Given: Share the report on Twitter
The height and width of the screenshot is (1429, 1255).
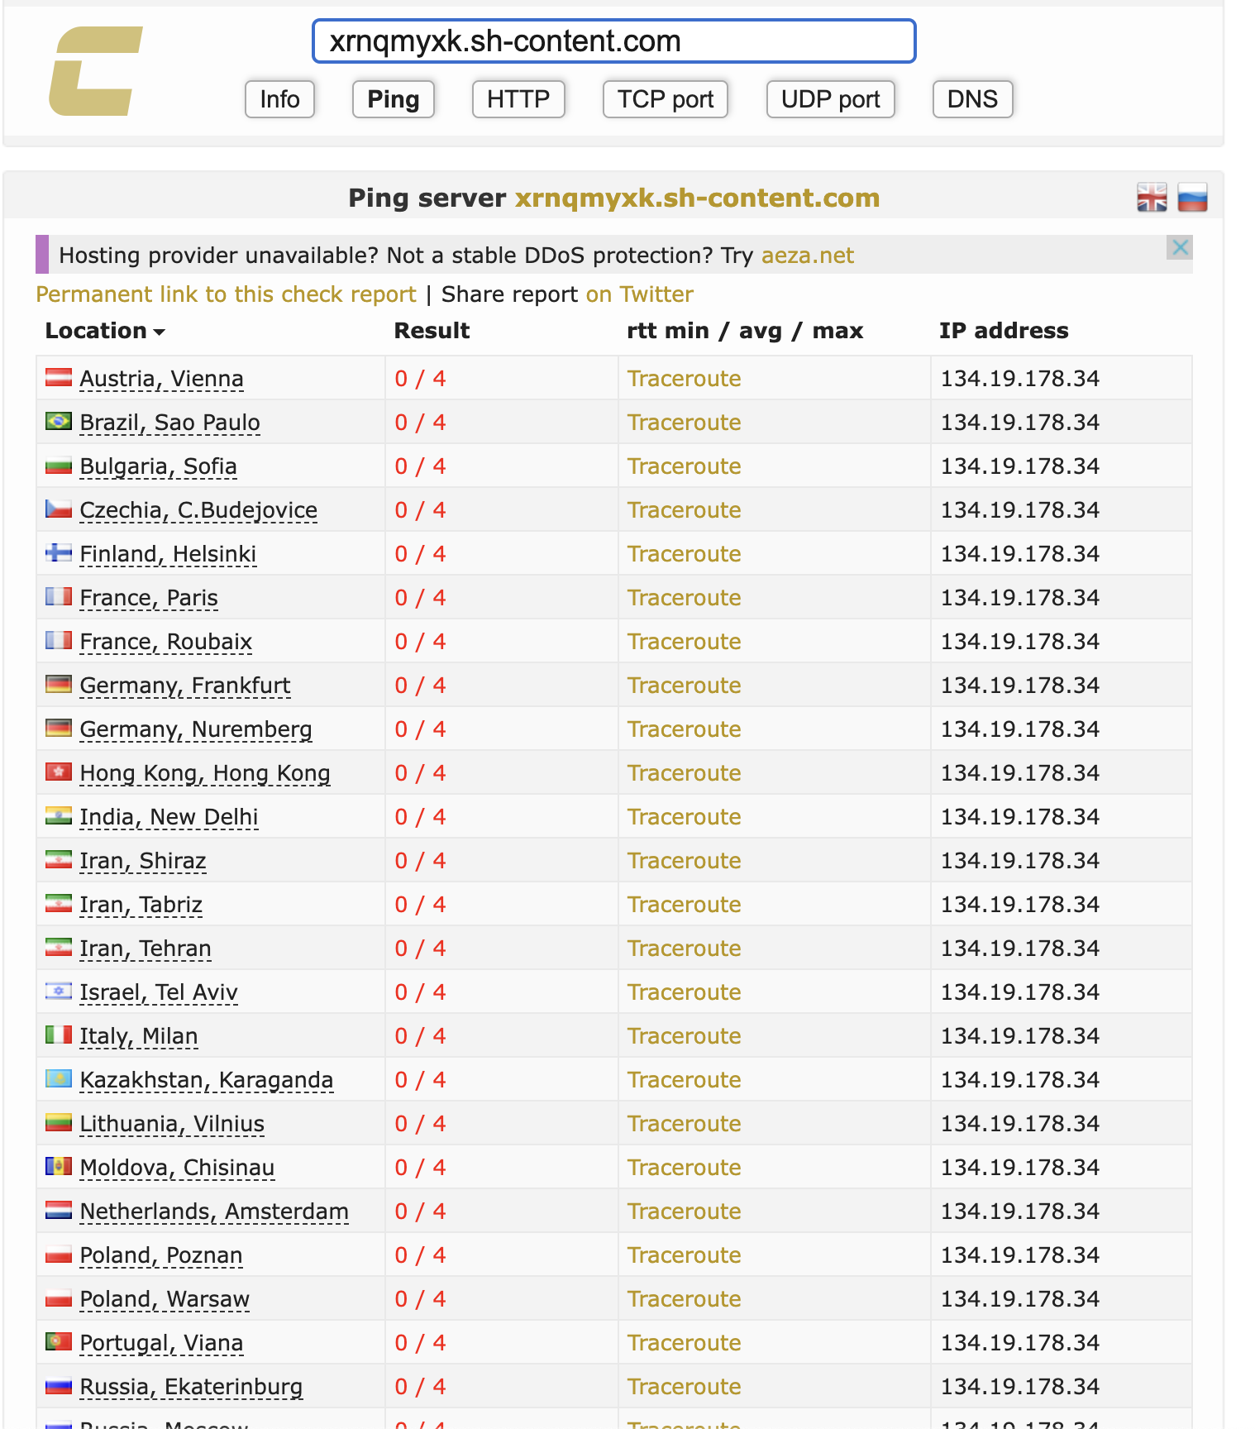Looking at the screenshot, I should (639, 294).
